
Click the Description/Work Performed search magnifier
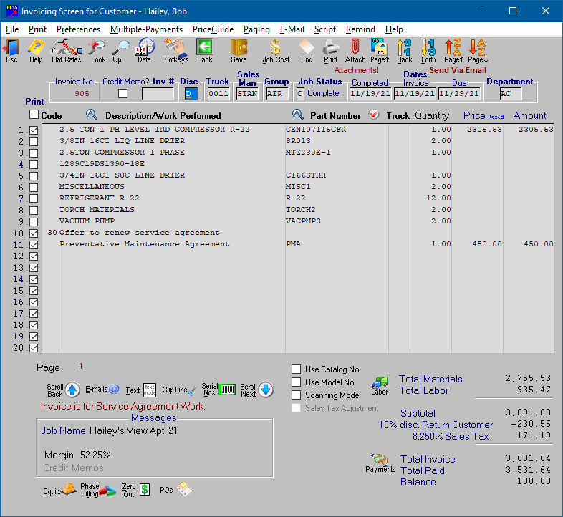[x=91, y=115]
